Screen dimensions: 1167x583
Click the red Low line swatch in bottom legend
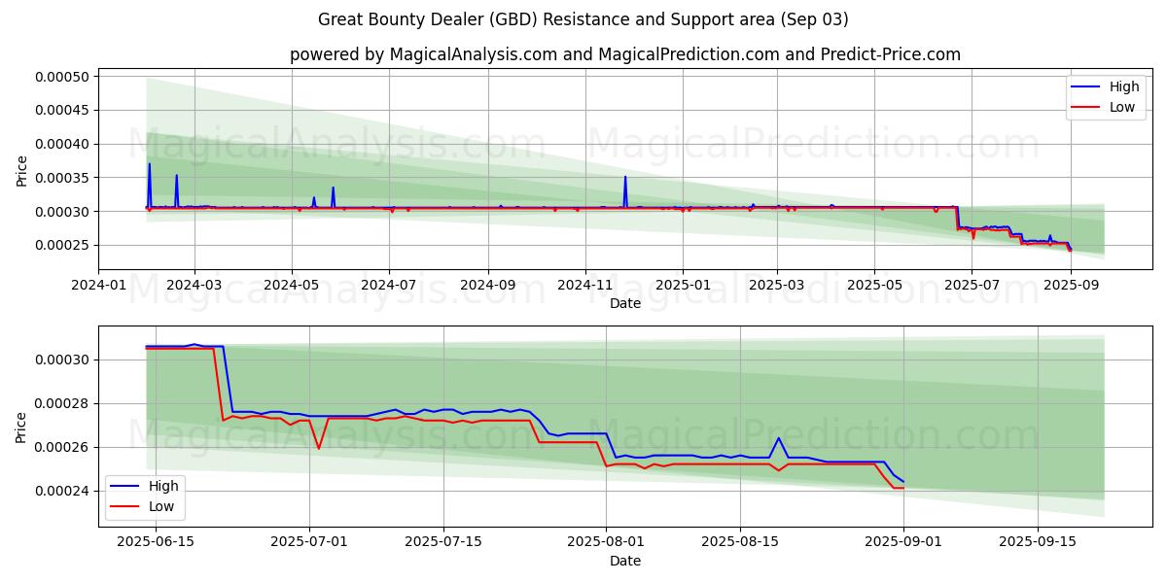point(125,506)
